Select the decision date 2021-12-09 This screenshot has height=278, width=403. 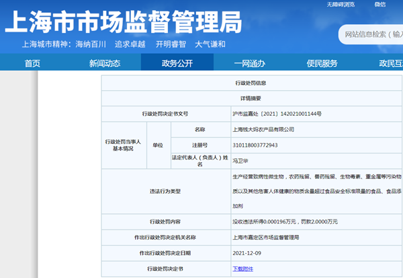[x=247, y=253]
